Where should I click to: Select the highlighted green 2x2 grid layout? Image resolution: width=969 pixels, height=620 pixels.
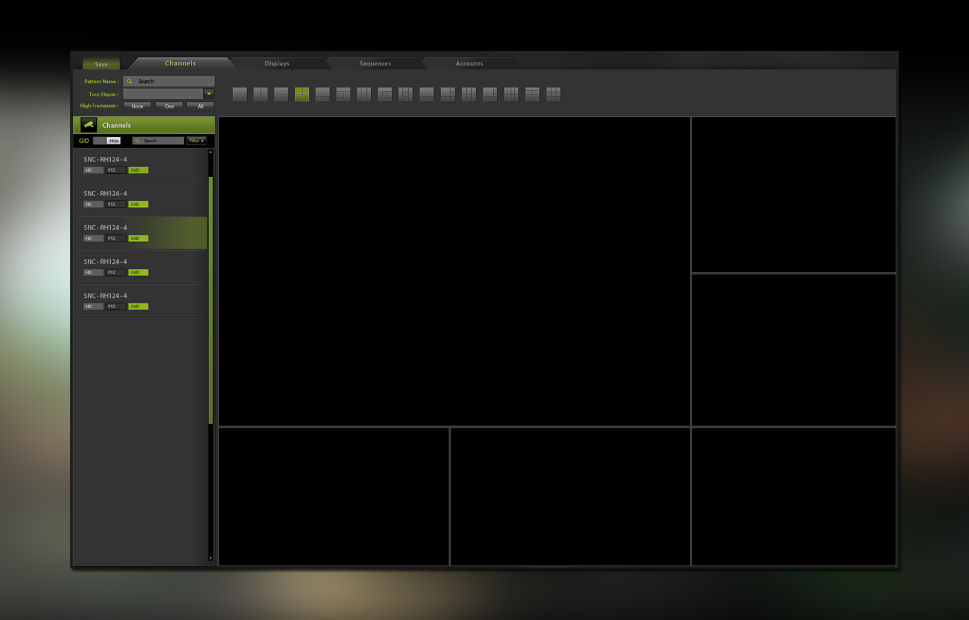pos(302,94)
